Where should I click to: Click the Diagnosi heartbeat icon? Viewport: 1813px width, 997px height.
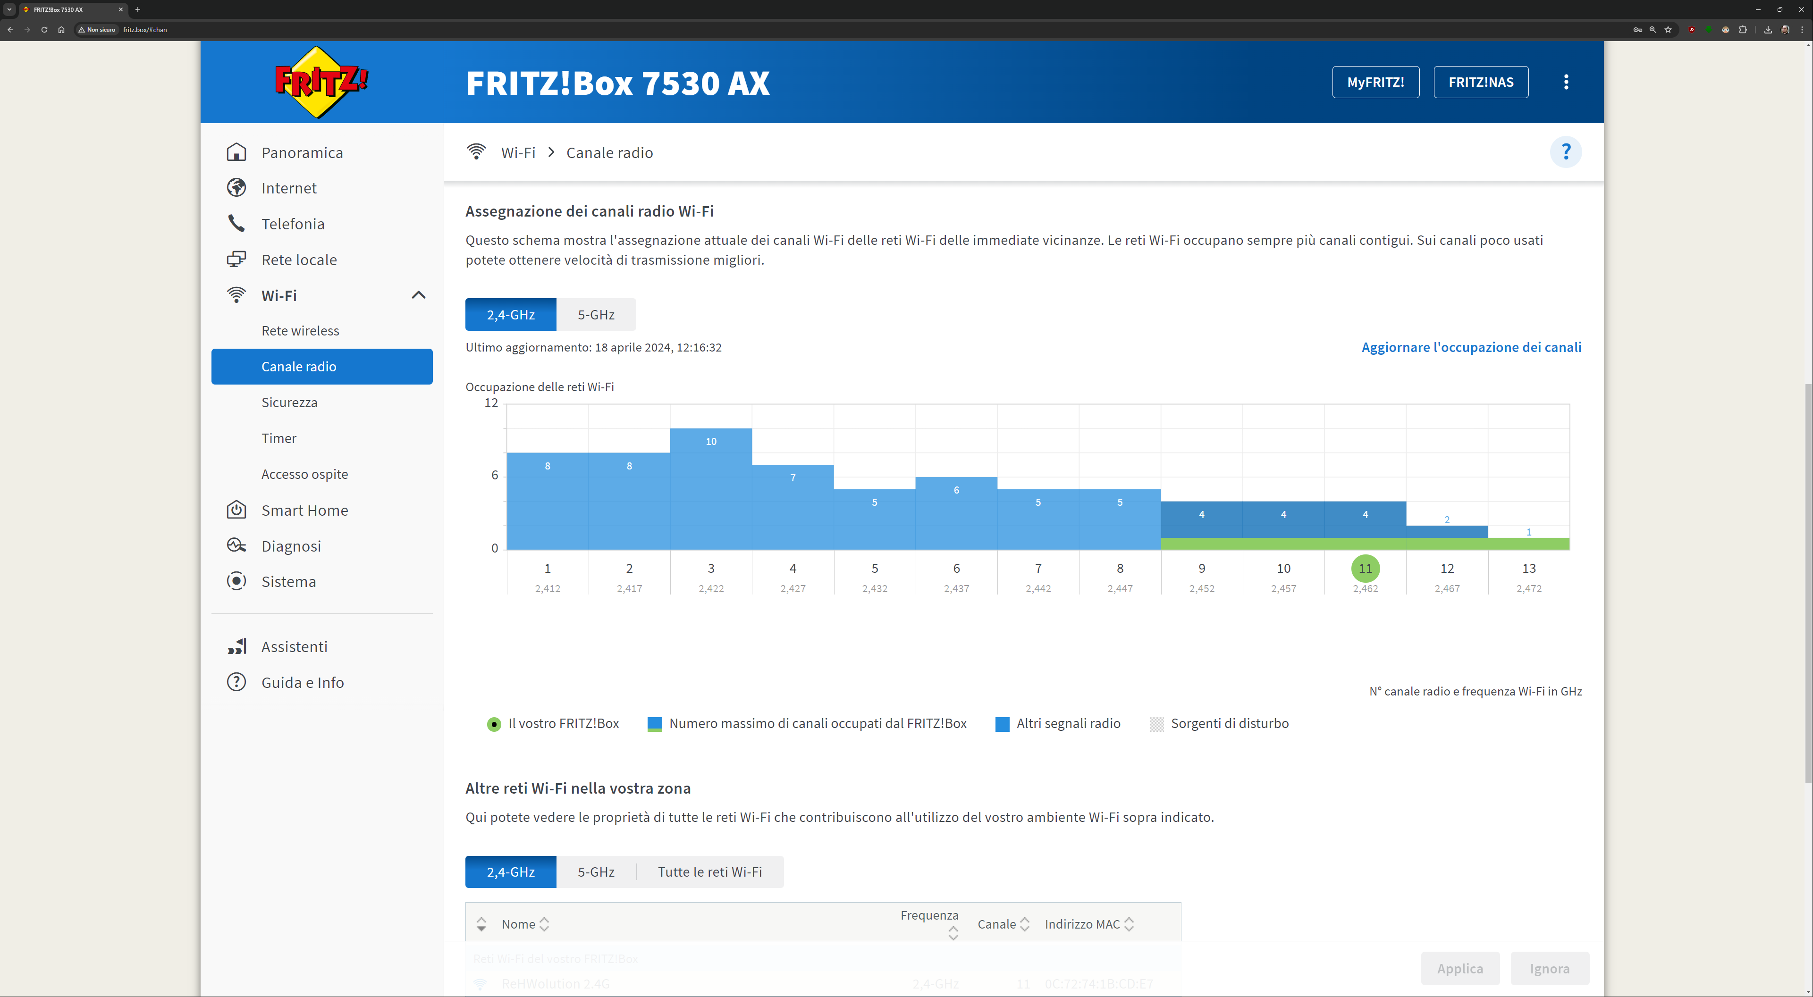click(236, 546)
